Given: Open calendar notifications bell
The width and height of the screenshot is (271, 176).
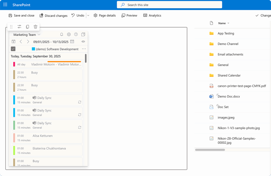Looking at the screenshot, I should [62, 34].
